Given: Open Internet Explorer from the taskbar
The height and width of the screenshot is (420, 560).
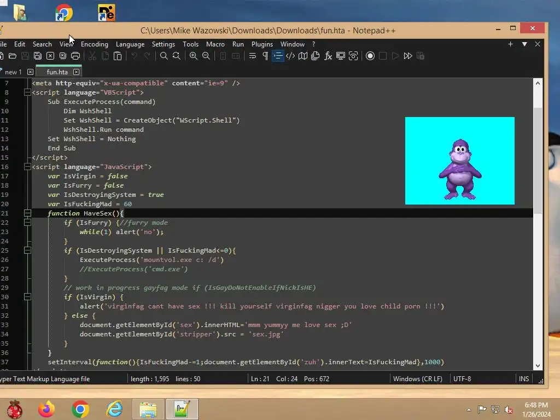Looking at the screenshot, I should tap(114, 409).
